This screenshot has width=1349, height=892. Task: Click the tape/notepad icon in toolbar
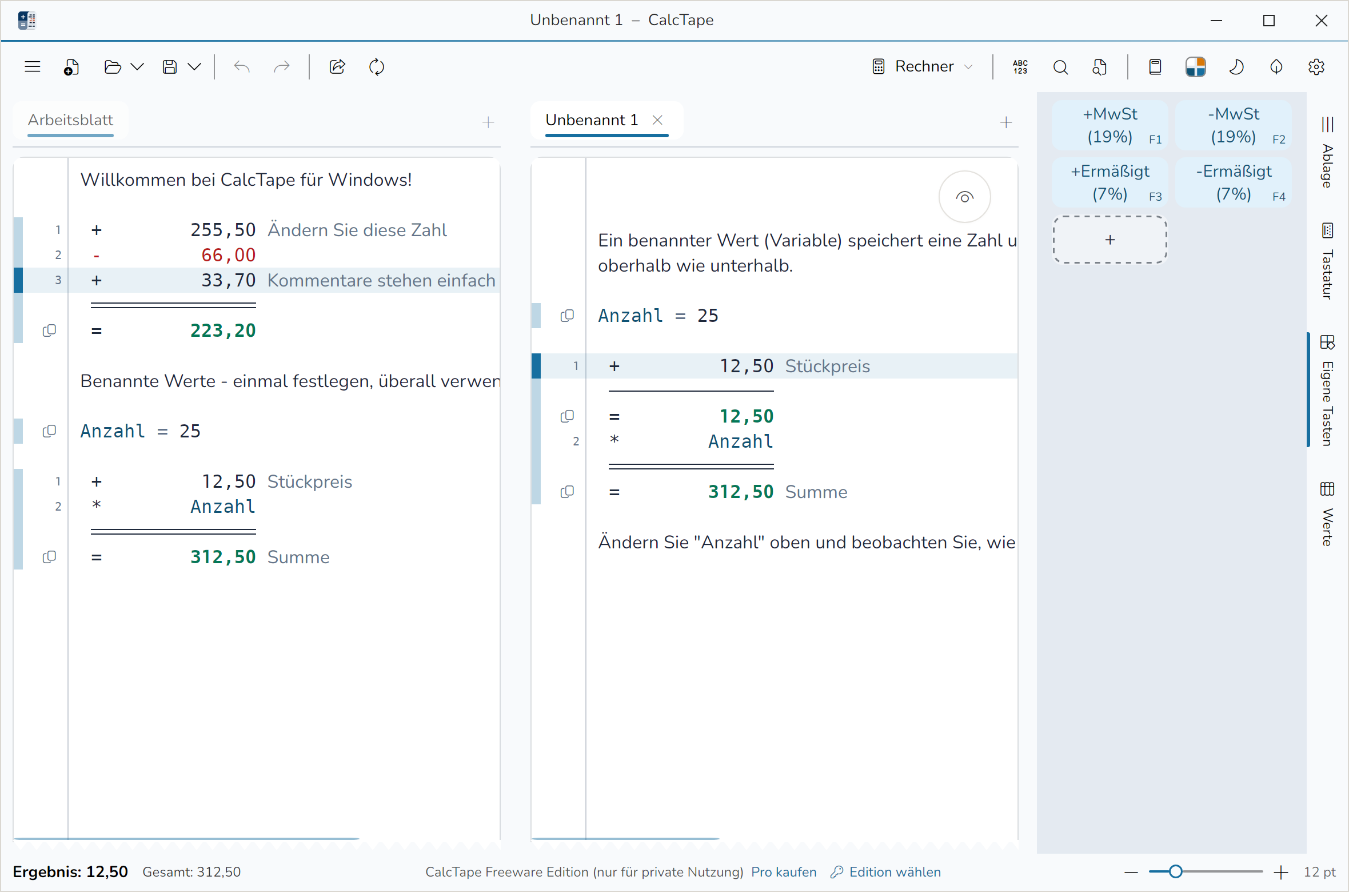1155,67
